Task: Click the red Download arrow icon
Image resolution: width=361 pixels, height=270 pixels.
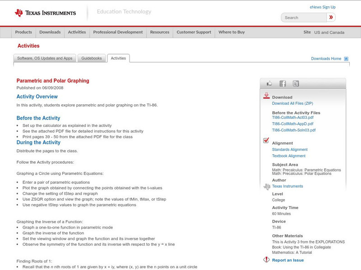Action: click(x=265, y=95)
